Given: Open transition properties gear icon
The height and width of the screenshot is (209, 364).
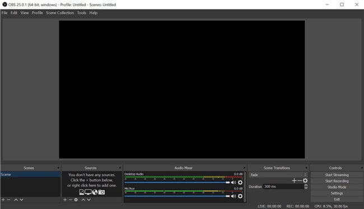Looking at the screenshot, I should (x=305, y=180).
